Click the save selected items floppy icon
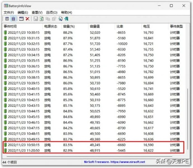The image size is (193, 168). click(36, 19)
